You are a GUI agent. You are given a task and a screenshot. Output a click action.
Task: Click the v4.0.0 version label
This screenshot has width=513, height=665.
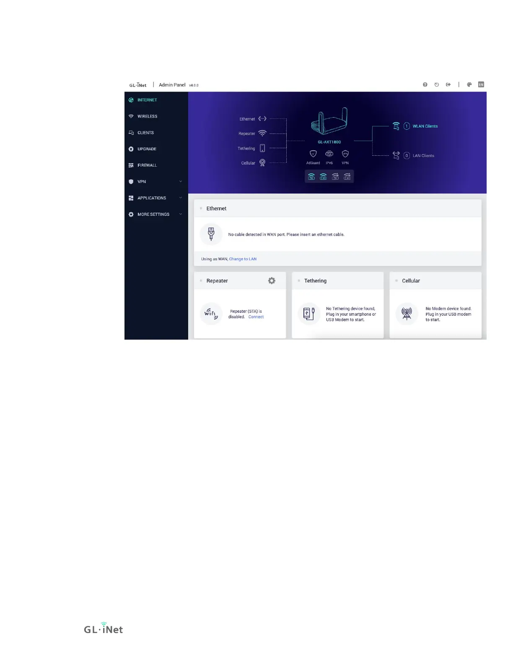(194, 85)
